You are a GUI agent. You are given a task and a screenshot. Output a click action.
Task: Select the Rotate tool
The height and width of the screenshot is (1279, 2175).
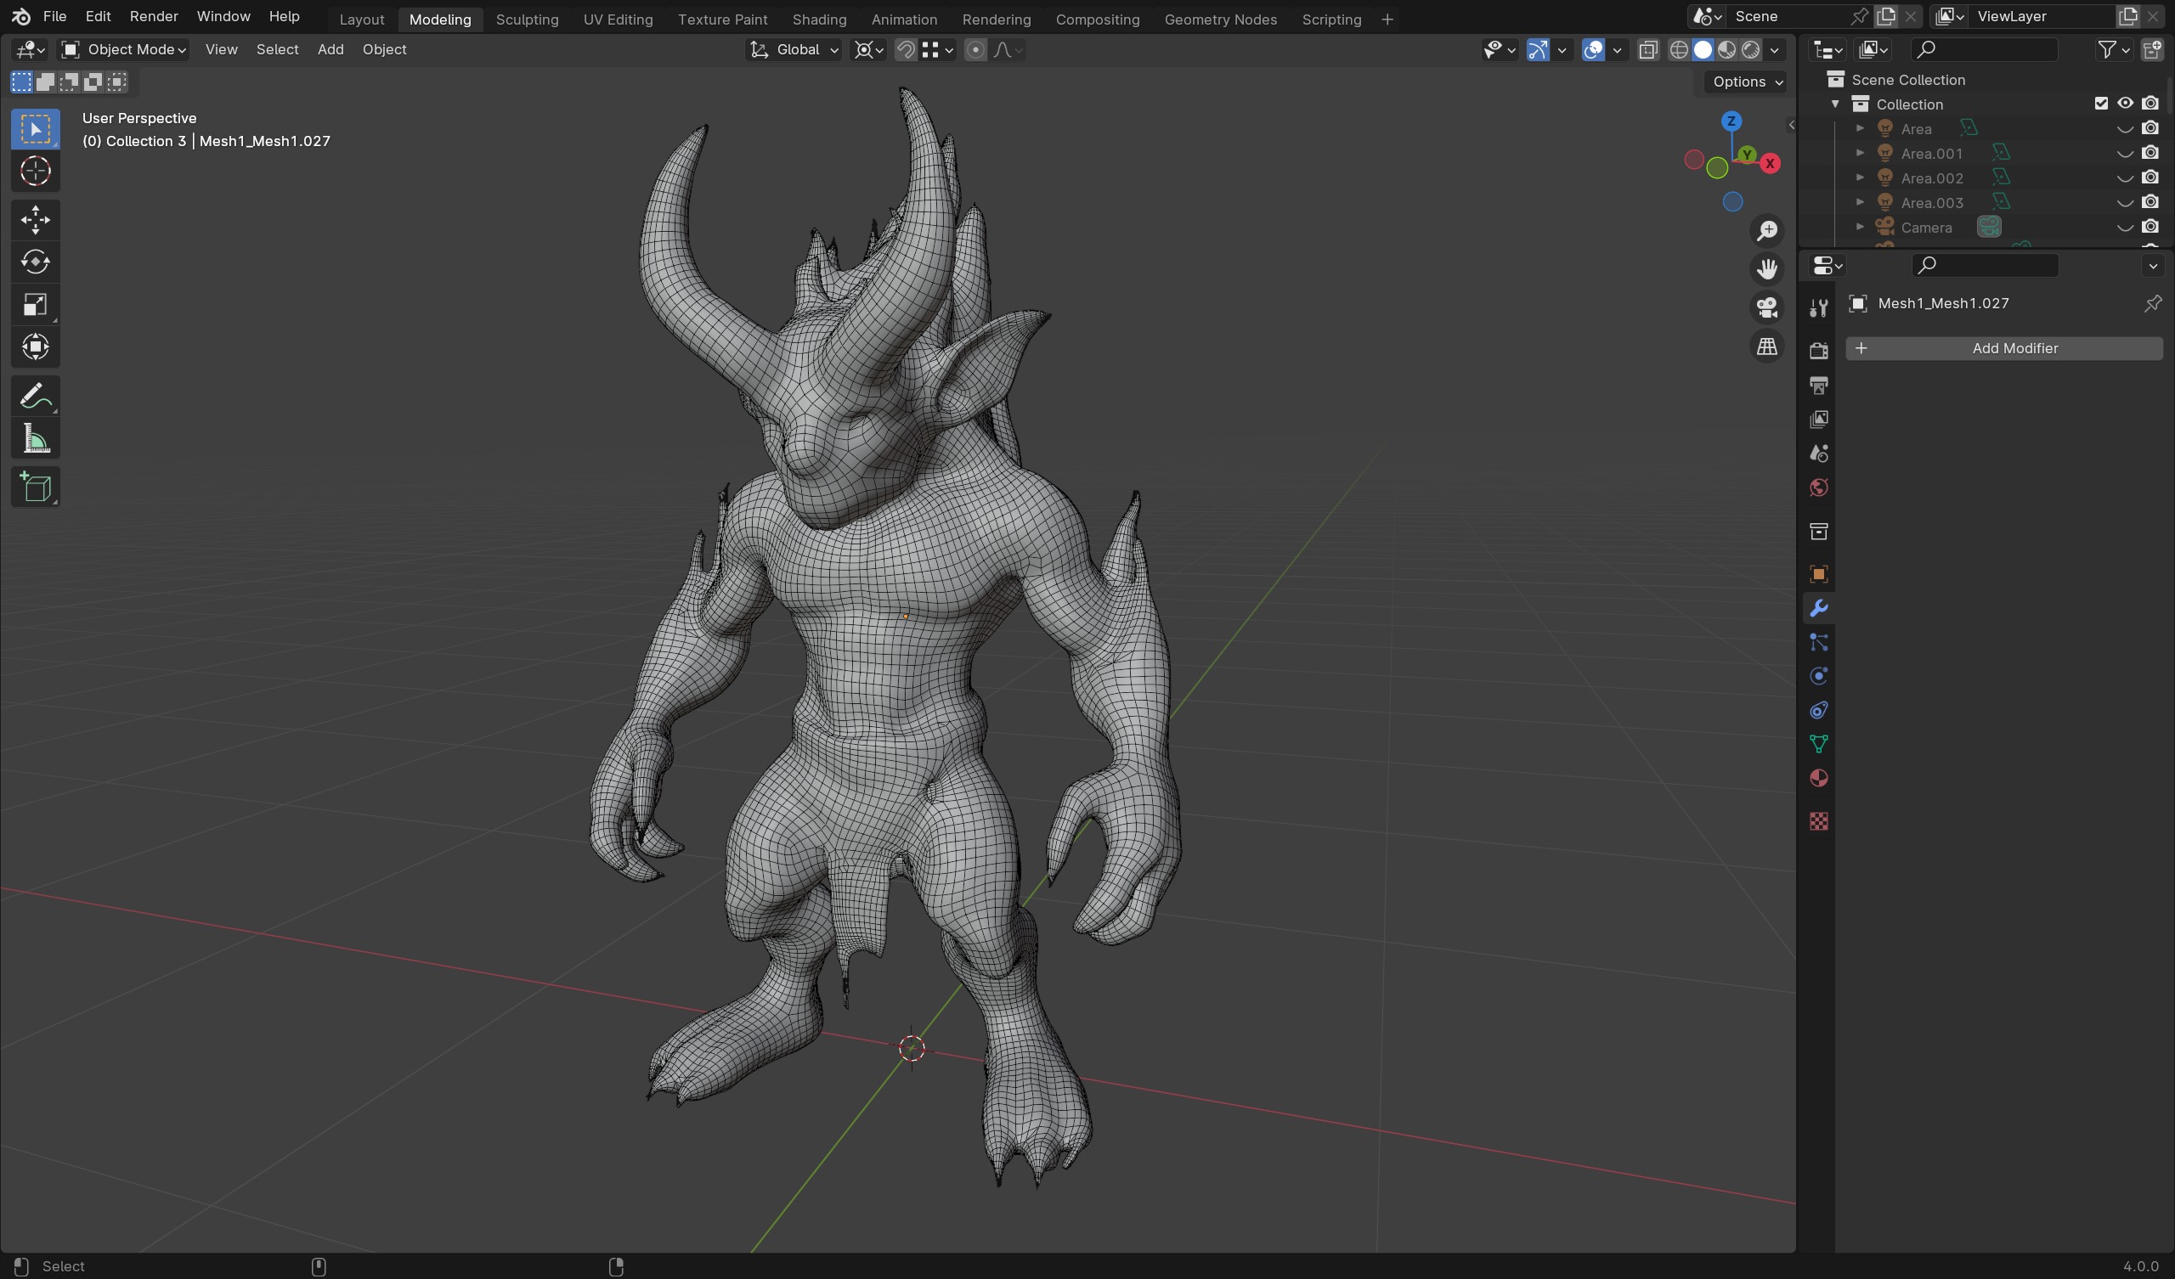[x=36, y=262]
